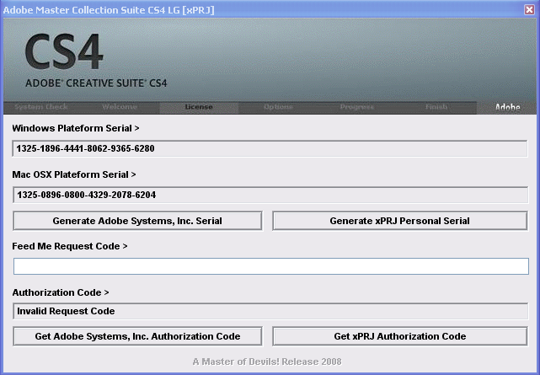Focus the Feed Me Request Code field

click(271, 266)
